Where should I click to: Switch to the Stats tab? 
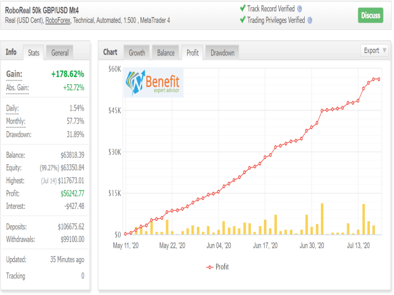33,53
